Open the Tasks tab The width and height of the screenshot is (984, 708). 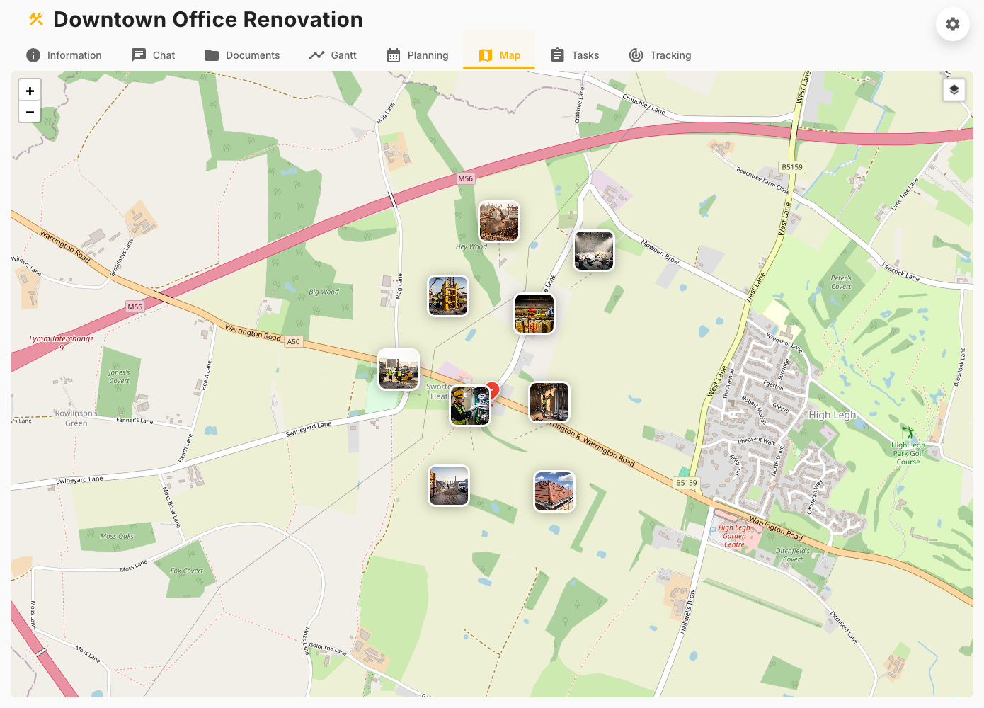[575, 55]
